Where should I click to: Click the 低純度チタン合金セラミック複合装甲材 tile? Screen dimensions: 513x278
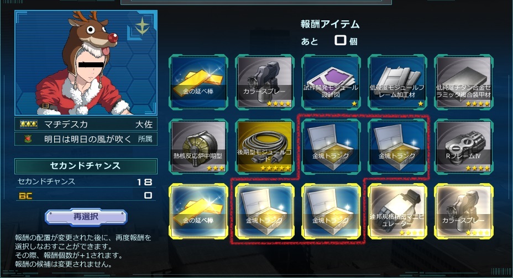[464, 82]
